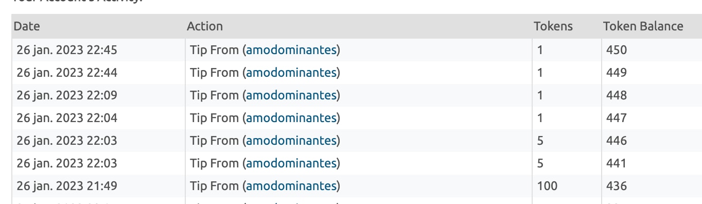702x204 pixels.
Task: Open amodominantes link in row with balance 441
Action: [291, 163]
